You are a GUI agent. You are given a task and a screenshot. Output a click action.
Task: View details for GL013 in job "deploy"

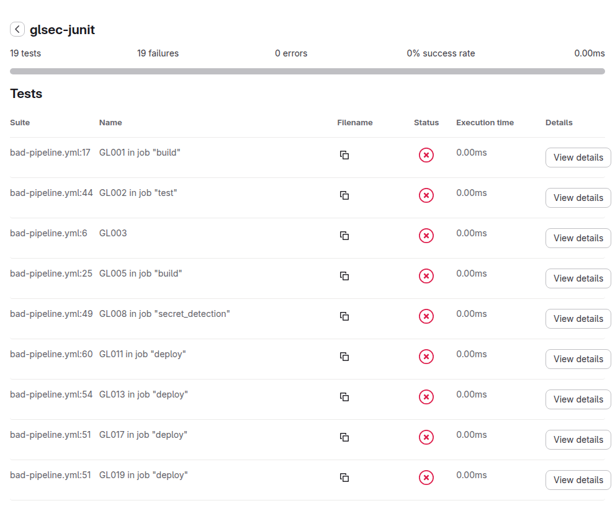pyautogui.click(x=578, y=399)
